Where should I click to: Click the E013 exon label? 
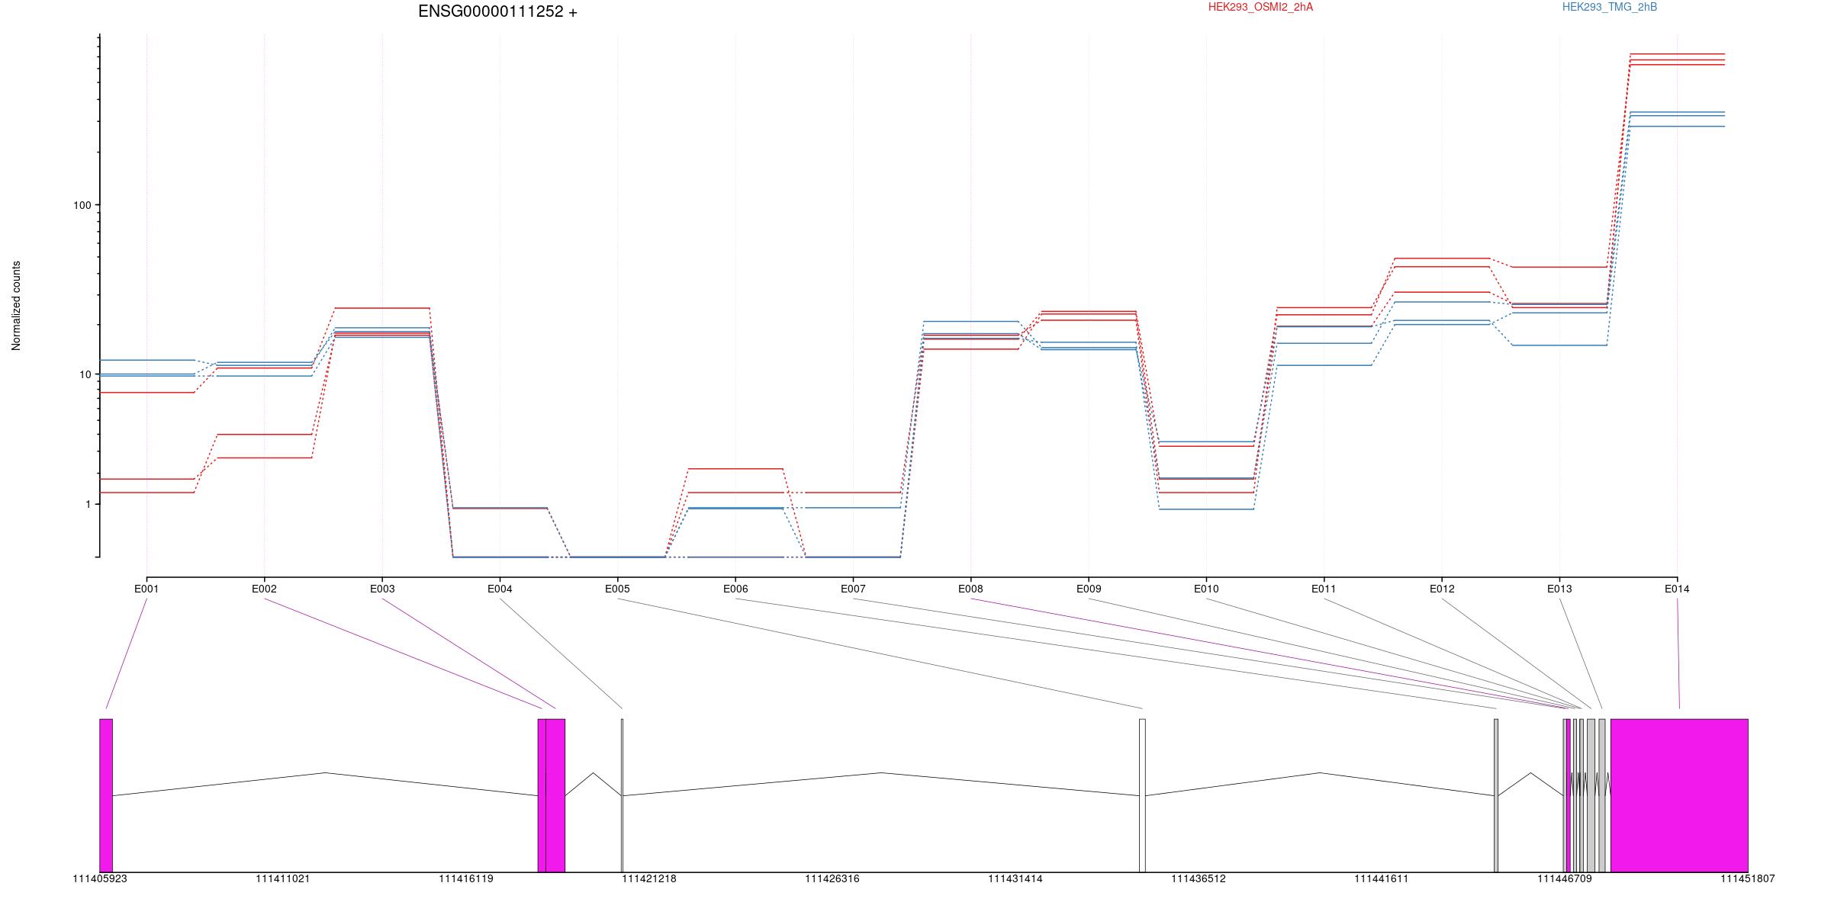(1559, 589)
